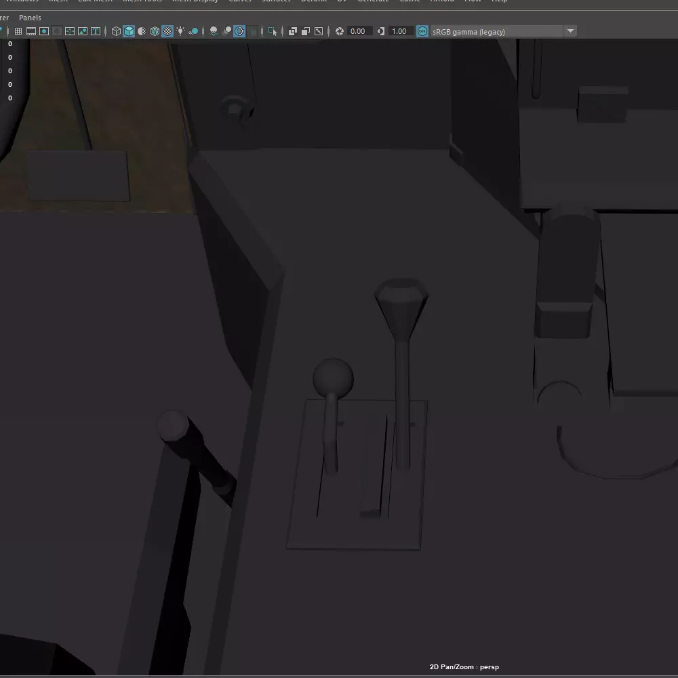Screen dimensions: 678x678
Task: Toggle the View Transform ON button
Action: (422, 31)
